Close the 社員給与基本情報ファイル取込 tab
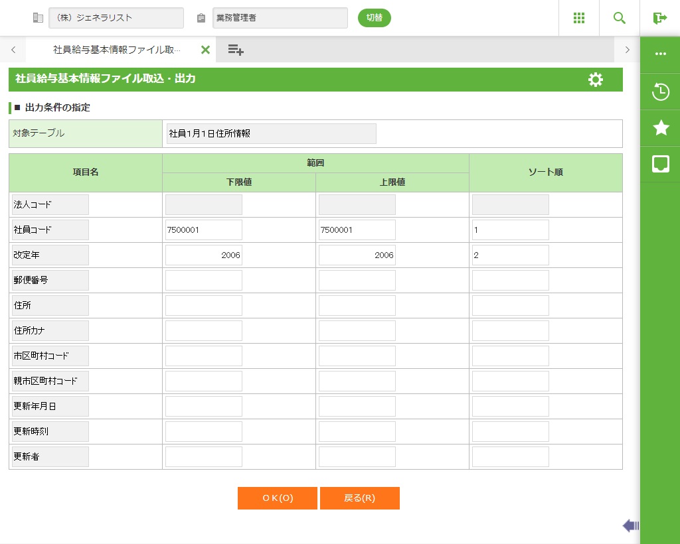Viewport: 680px width, 544px height. pyautogui.click(x=205, y=50)
